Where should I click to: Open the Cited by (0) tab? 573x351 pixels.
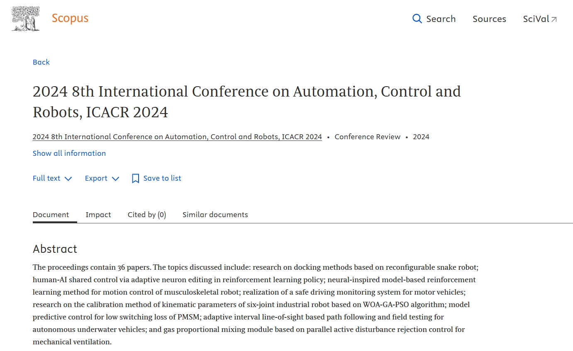[147, 215]
